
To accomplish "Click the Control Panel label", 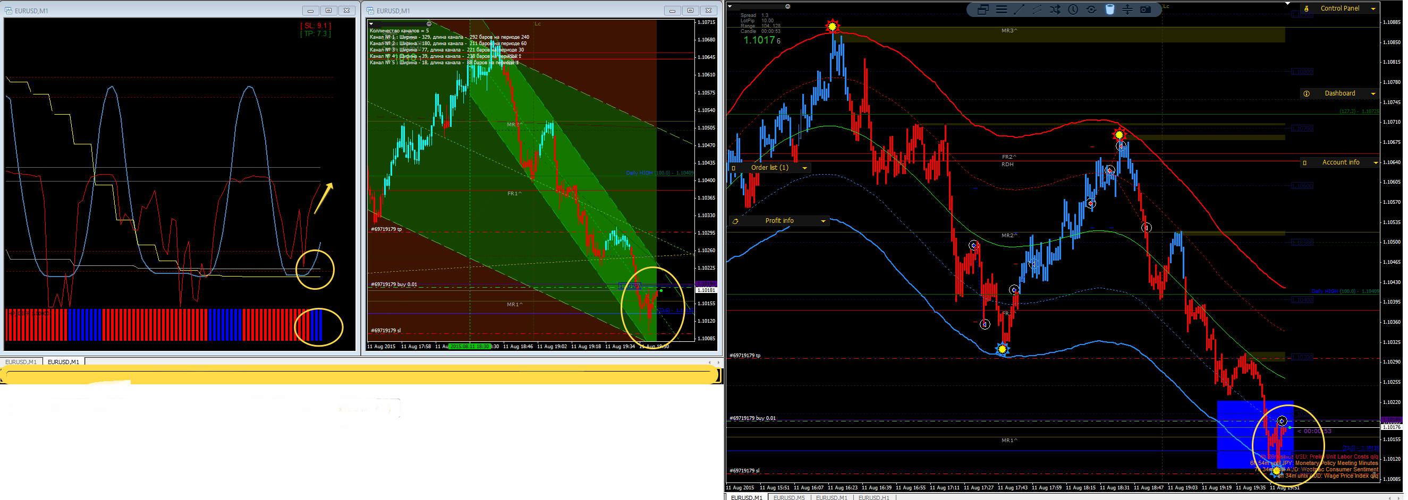I will (x=1339, y=8).
